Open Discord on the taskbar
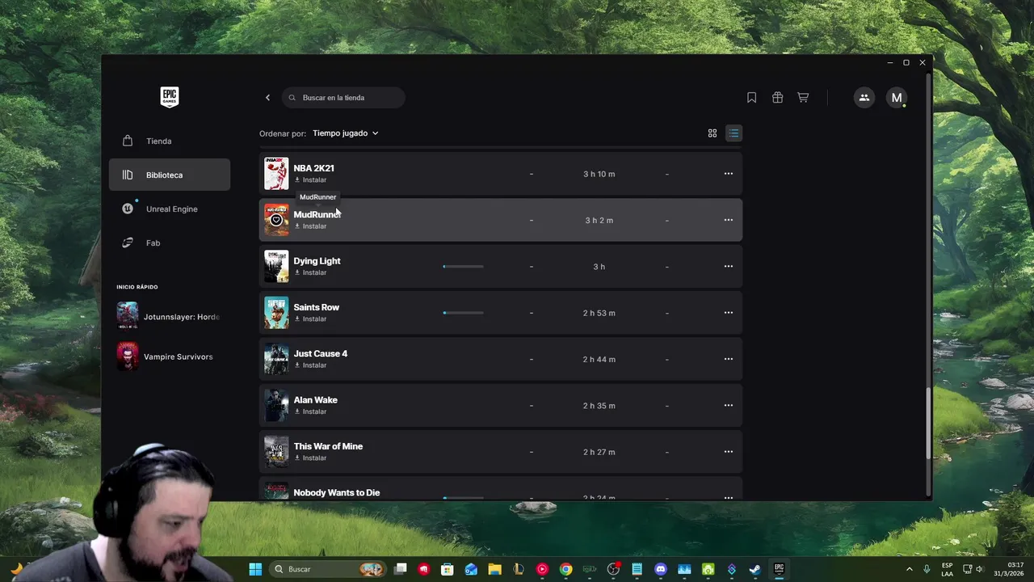Image resolution: width=1034 pixels, height=582 pixels. click(x=661, y=569)
